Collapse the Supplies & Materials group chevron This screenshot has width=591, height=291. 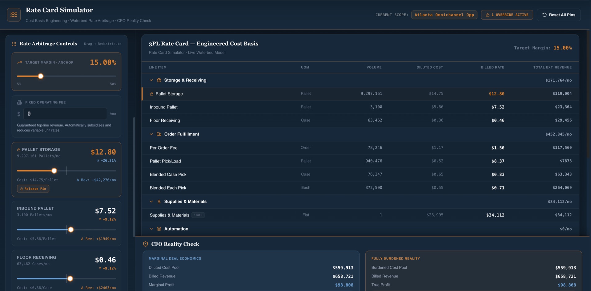[151, 202]
